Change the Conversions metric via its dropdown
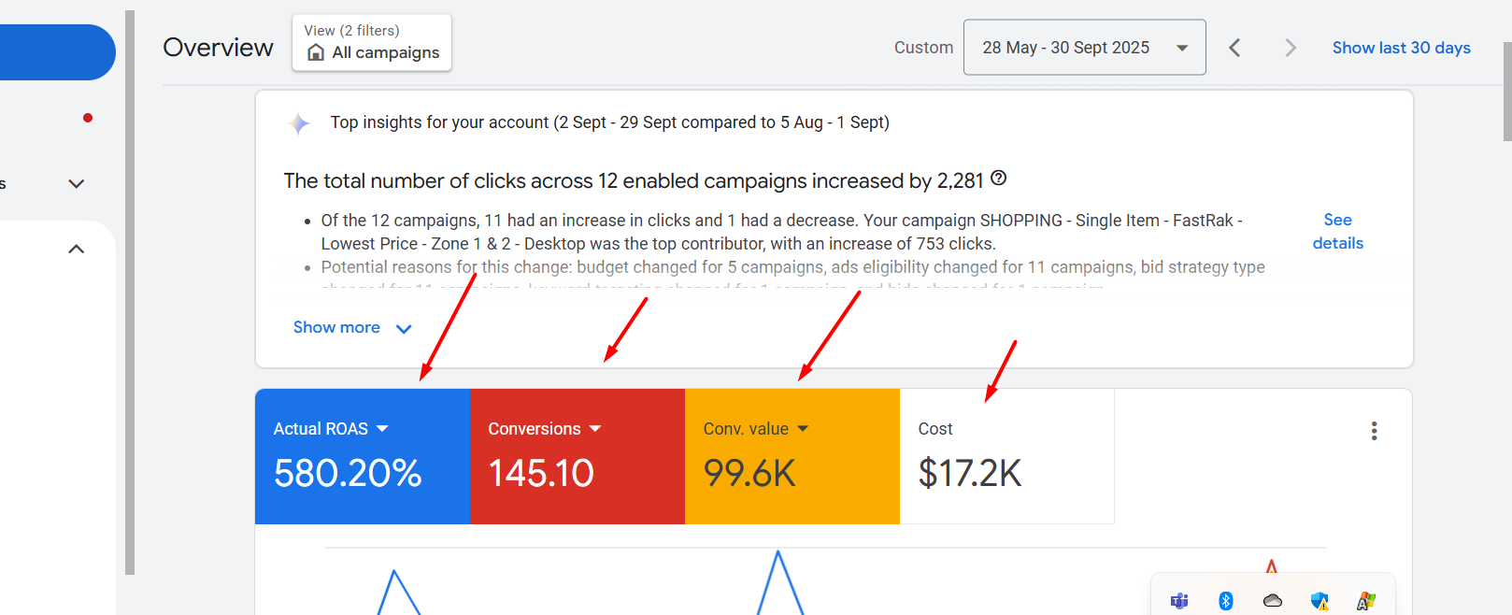Screen dimensions: 1512x615 click(x=595, y=429)
